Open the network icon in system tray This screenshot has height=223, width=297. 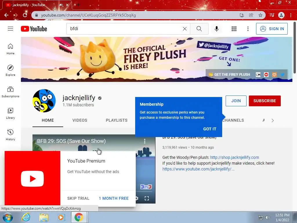click(x=261, y=217)
